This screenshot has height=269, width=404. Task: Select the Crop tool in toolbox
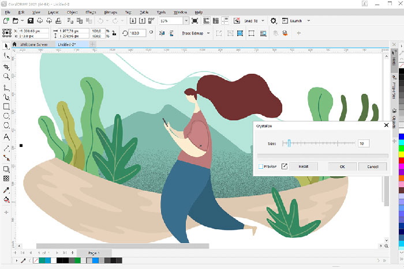coord(6,67)
